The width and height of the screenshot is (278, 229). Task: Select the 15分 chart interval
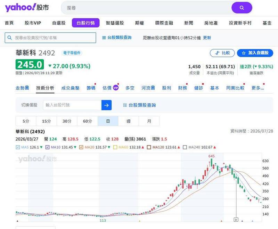[x=47, y=121]
